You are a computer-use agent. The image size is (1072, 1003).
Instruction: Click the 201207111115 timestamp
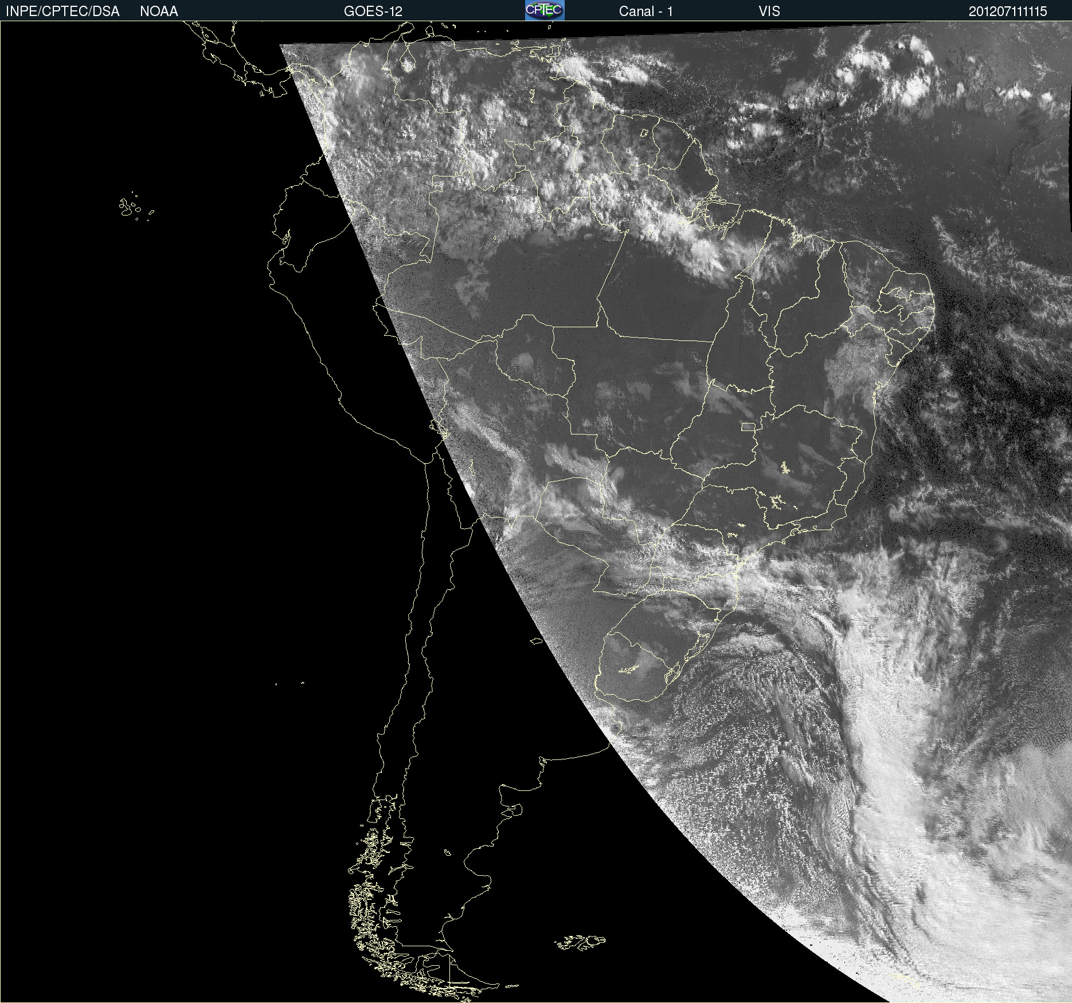1008,11
